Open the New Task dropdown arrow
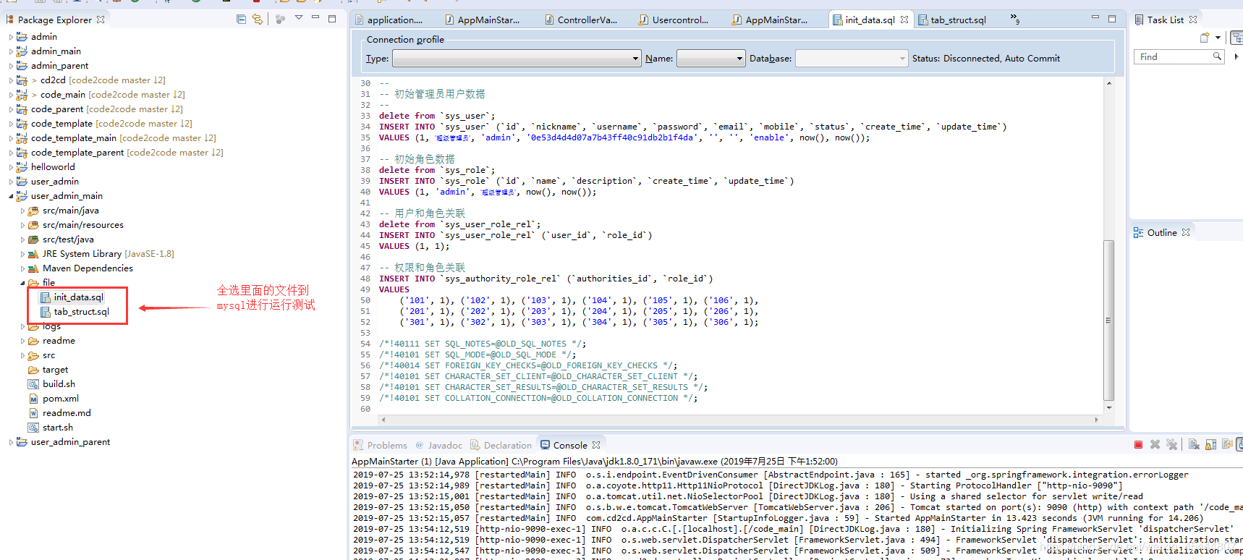This screenshot has height=560, width=1243. 1218,38
